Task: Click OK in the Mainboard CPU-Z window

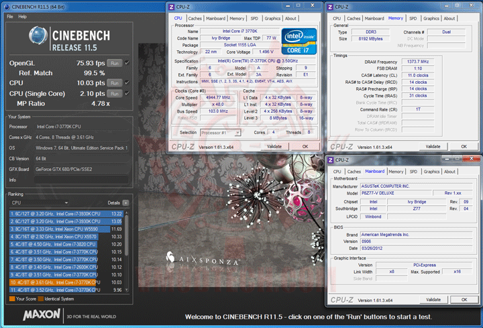Action: click(464, 300)
